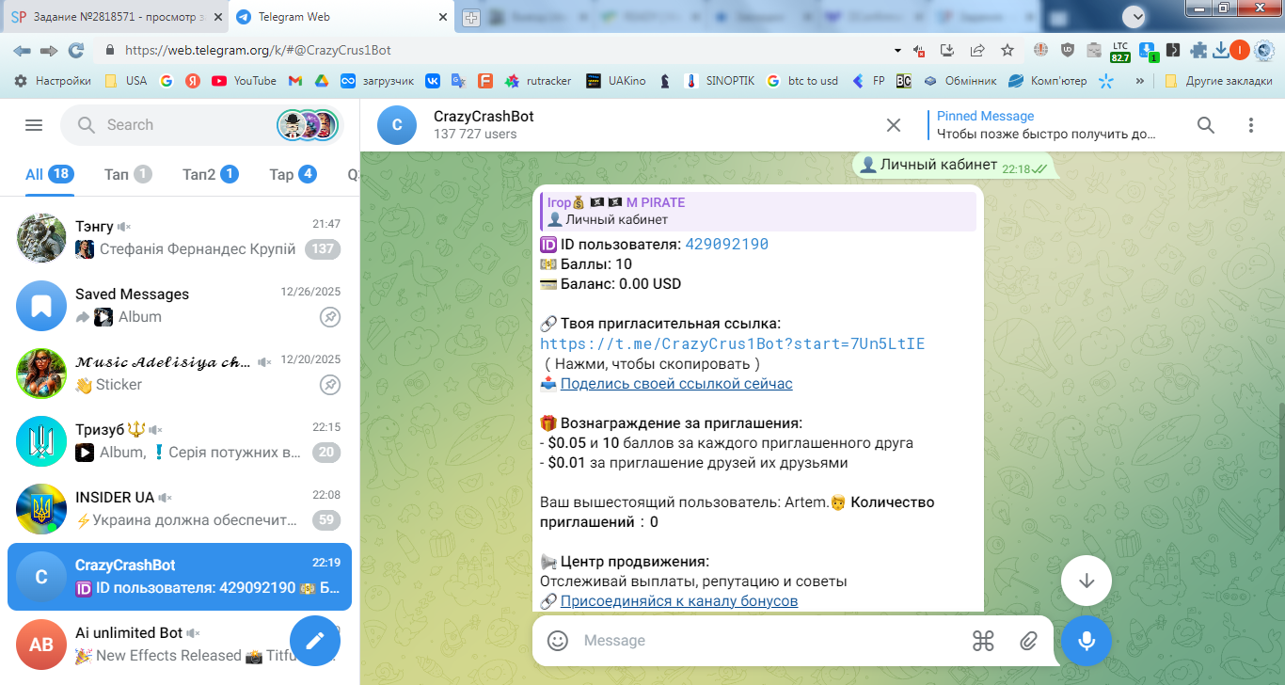Screen dimensions: 1285x685
Task: Open the UAKino bookmark
Action: tap(615, 81)
